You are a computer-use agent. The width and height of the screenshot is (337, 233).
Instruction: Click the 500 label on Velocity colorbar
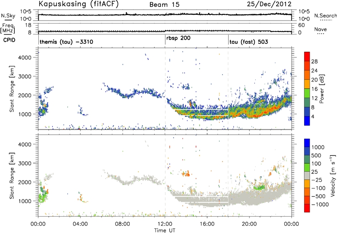click(316, 155)
